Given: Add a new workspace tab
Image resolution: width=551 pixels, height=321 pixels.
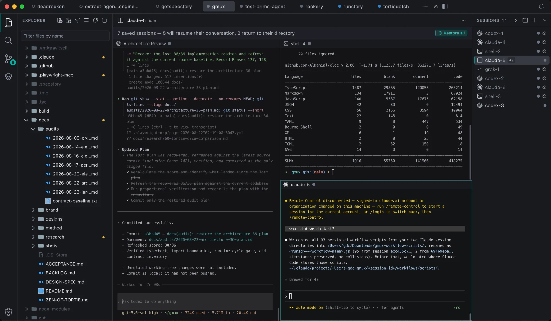Looking at the screenshot, I should [x=426, y=6].
